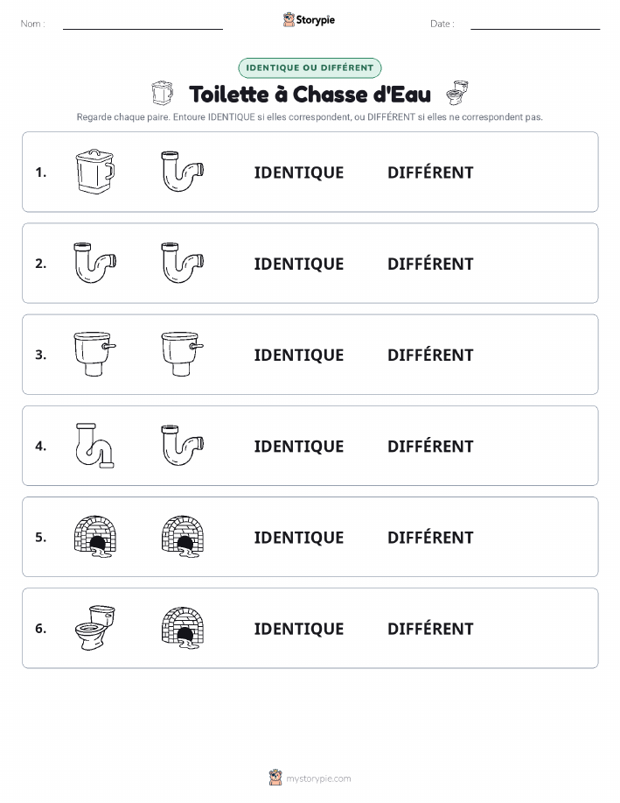The height and width of the screenshot is (803, 620).
Task: Select the left pipe trap image in row 2
Action: tap(95, 263)
